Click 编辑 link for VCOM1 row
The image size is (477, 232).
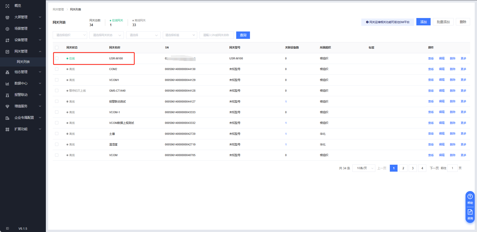tap(442, 80)
